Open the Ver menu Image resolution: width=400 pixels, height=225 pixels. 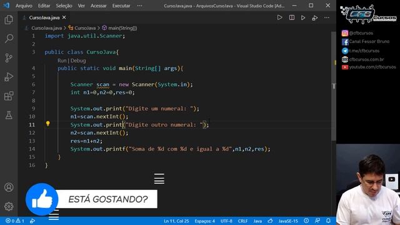point(81,6)
